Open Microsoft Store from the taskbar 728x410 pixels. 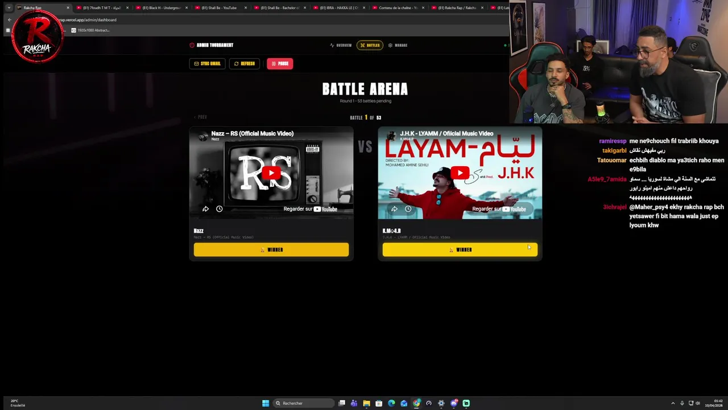click(379, 403)
